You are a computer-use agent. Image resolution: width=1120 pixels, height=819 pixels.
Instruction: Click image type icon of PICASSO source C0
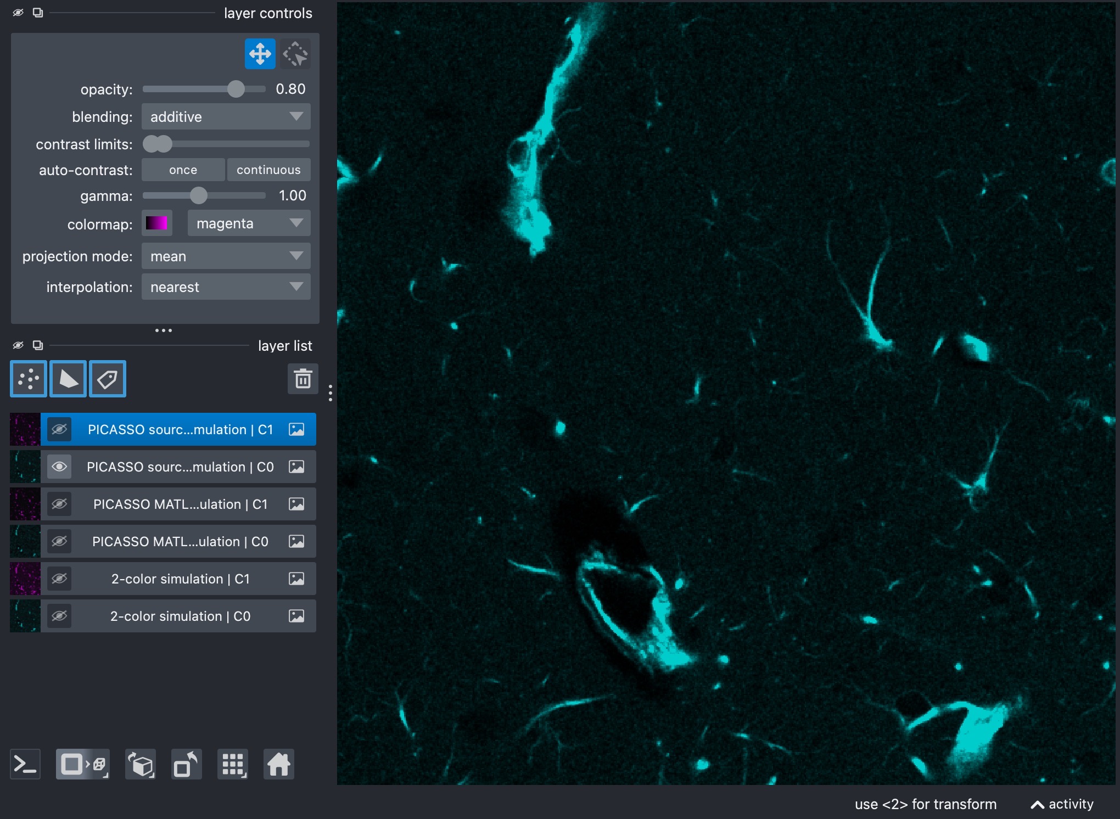pos(296,467)
